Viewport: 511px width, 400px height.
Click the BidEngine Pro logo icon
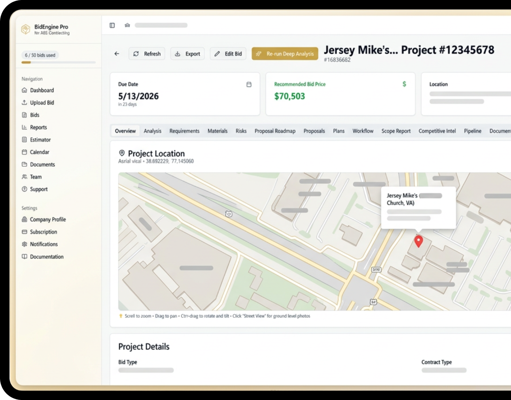point(26,29)
